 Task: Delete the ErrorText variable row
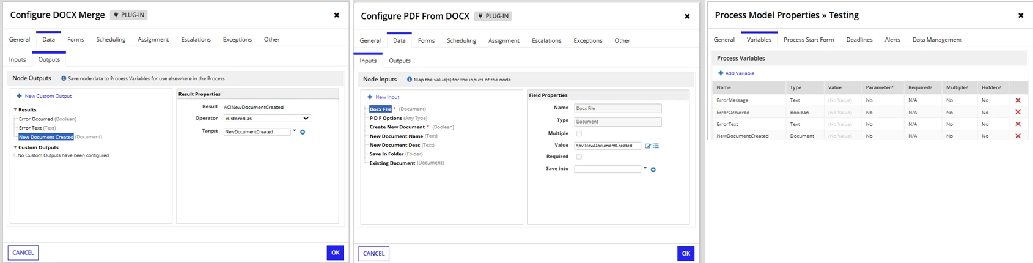click(1018, 124)
